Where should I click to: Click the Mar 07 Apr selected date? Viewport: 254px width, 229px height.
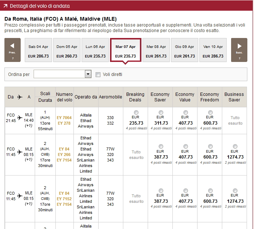coord(126,51)
